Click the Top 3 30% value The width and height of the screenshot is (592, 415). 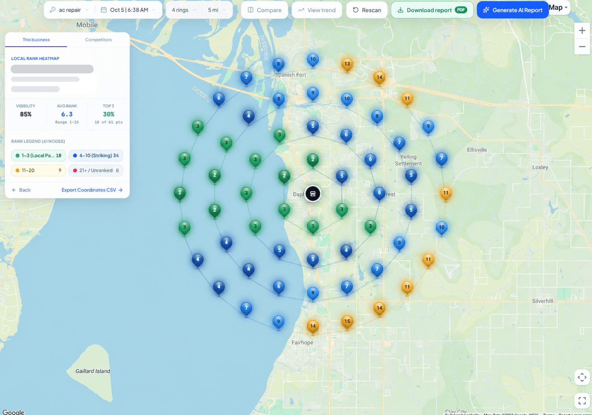pos(108,114)
